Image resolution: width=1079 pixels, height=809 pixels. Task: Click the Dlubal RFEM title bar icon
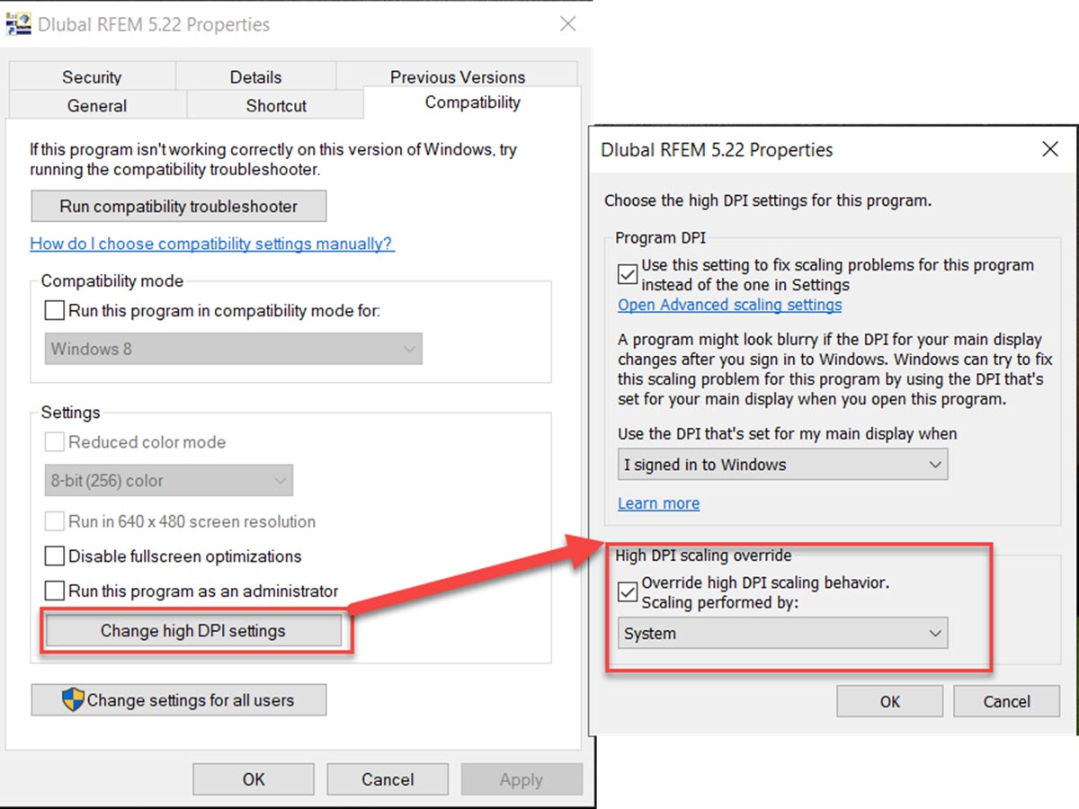(18, 23)
